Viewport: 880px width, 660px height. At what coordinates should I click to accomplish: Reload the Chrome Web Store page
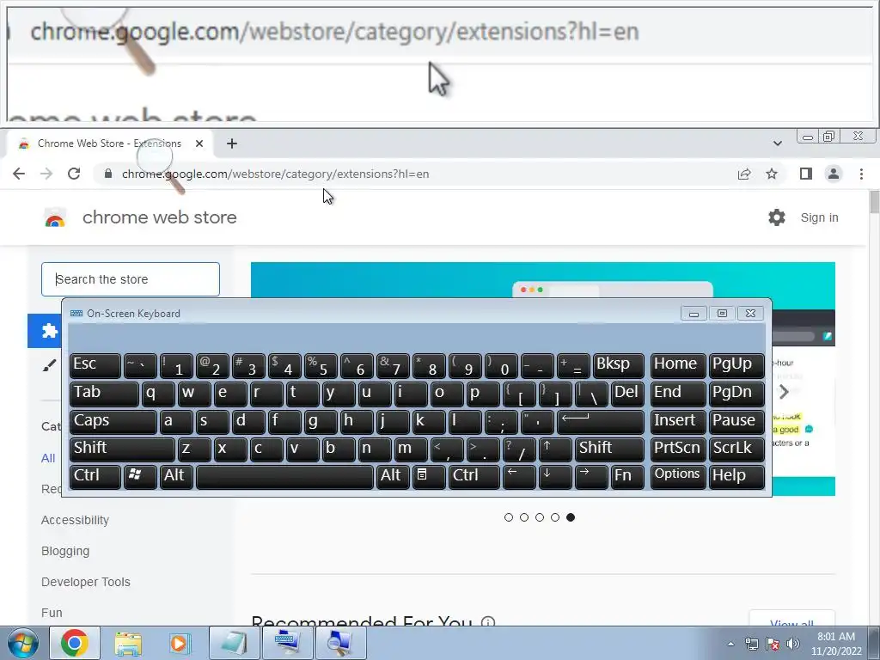[74, 174]
